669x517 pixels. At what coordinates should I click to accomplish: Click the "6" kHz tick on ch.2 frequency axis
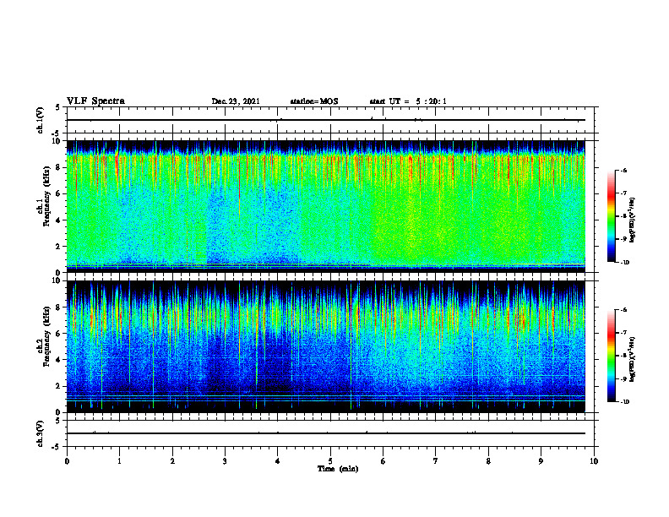pos(59,334)
